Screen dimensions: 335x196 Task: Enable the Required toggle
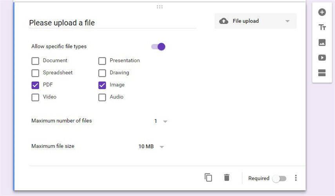pyautogui.click(x=280, y=178)
